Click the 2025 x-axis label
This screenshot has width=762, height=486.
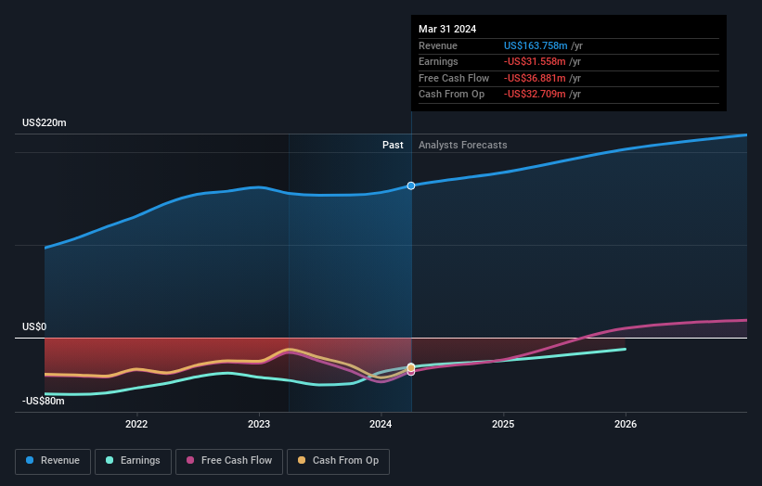(503, 425)
